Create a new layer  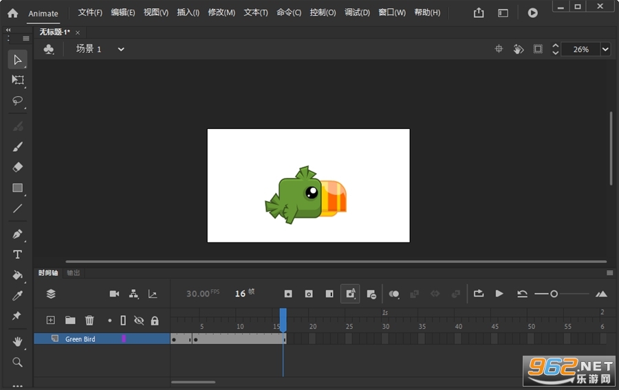click(50, 320)
